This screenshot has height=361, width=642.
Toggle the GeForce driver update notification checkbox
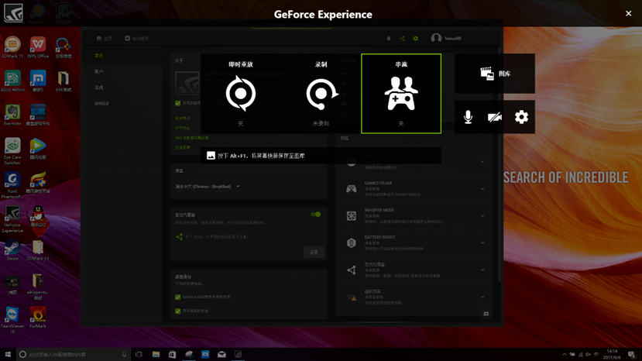[177, 297]
